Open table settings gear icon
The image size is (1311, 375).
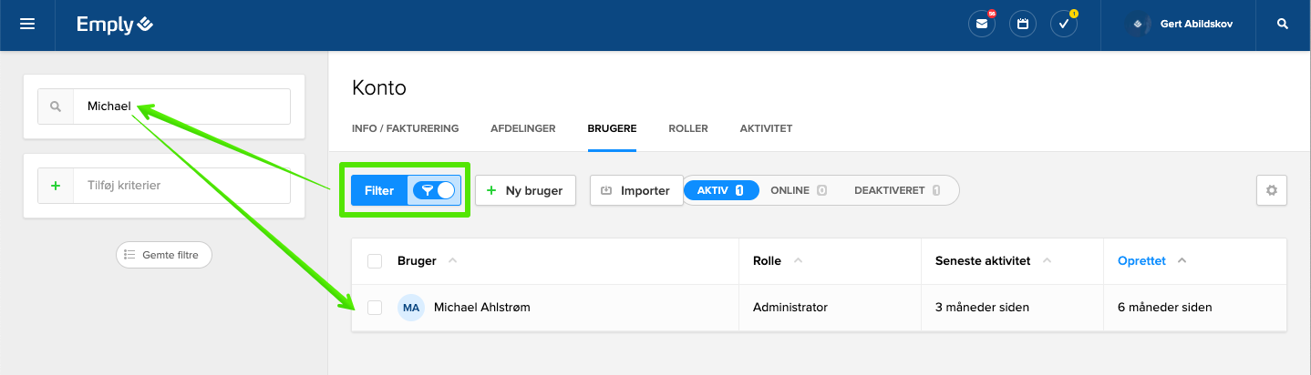click(1271, 191)
